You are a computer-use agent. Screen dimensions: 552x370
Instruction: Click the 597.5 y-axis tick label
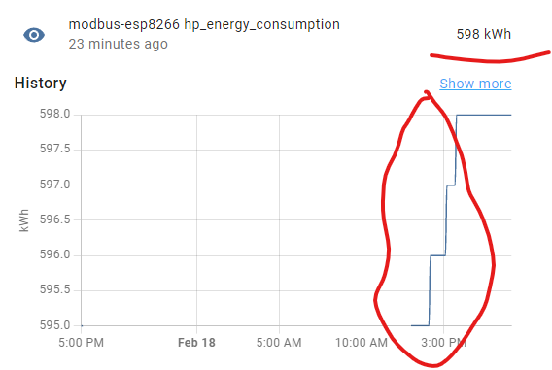click(x=55, y=149)
